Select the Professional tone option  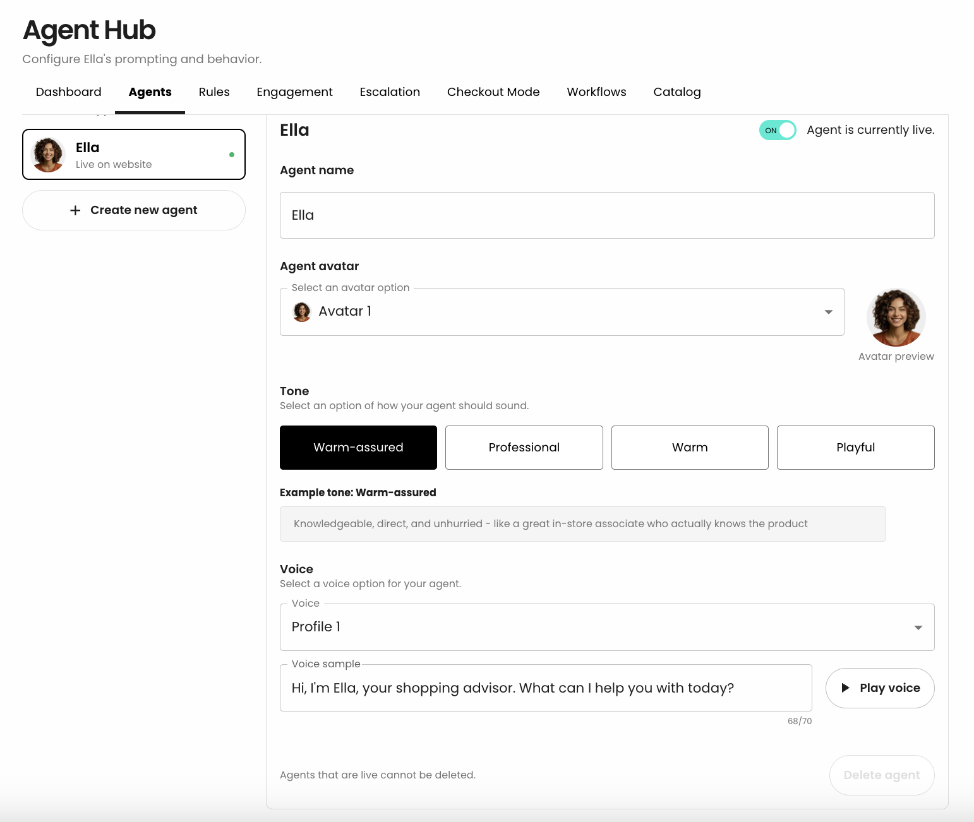(x=524, y=448)
